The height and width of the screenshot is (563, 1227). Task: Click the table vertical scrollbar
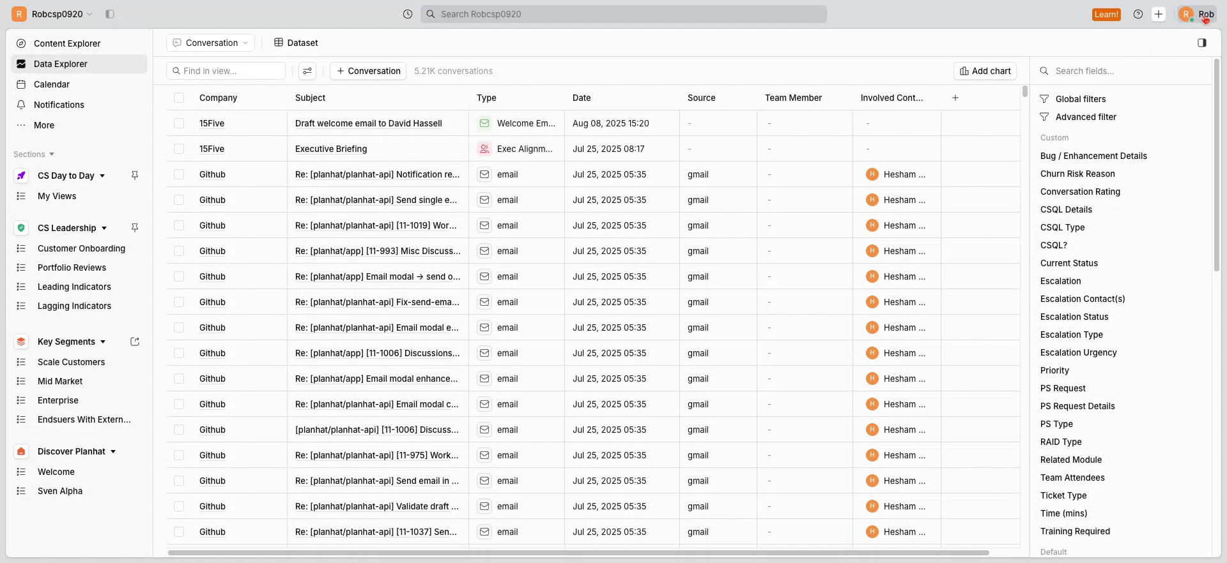coord(1025,91)
